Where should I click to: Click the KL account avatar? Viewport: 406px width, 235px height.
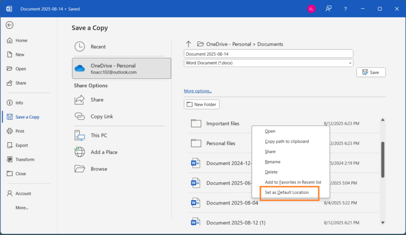pyautogui.click(x=311, y=9)
